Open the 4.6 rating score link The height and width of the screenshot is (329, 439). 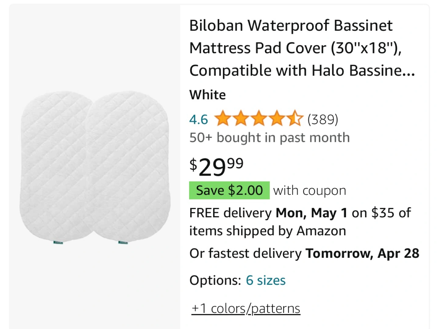pyautogui.click(x=198, y=119)
